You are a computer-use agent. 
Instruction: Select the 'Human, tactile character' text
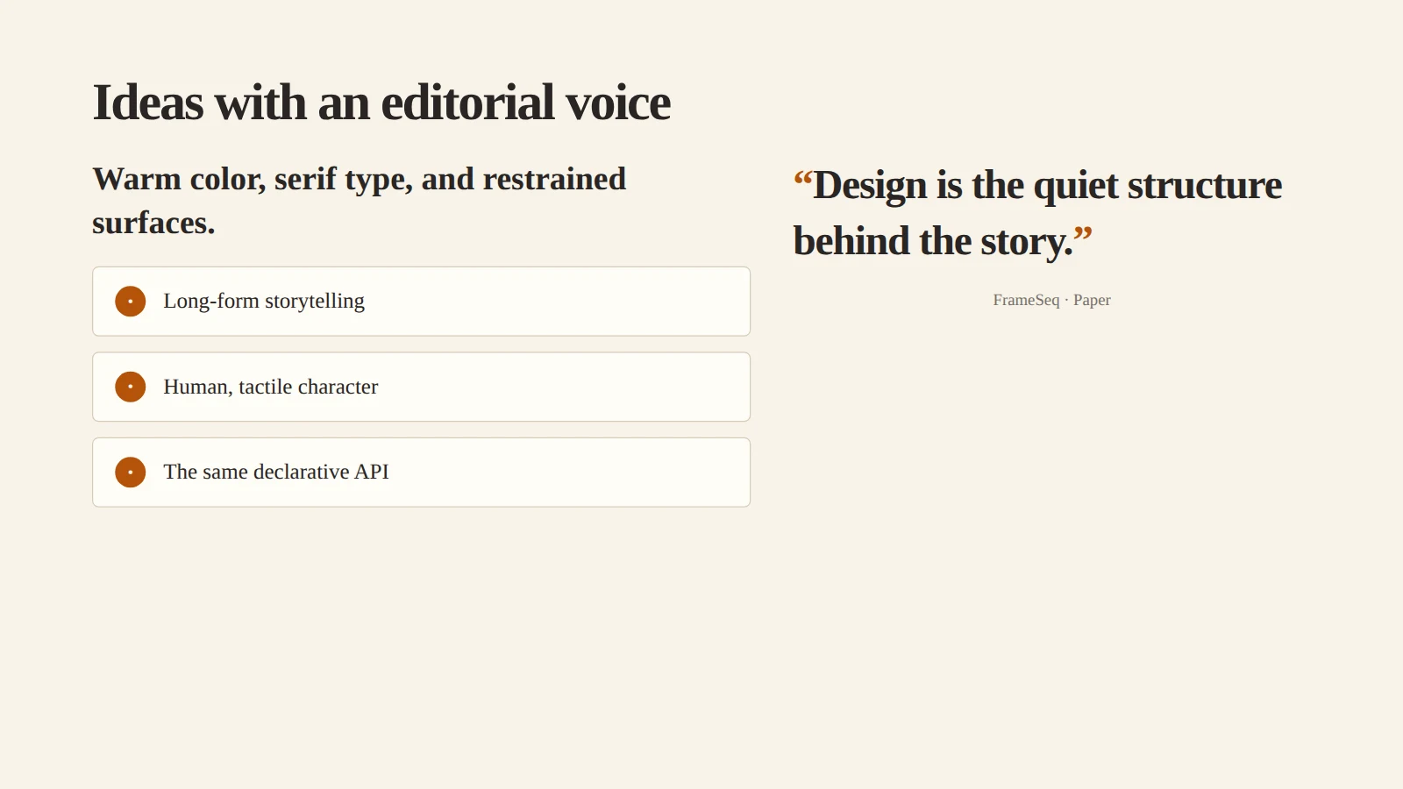(271, 387)
